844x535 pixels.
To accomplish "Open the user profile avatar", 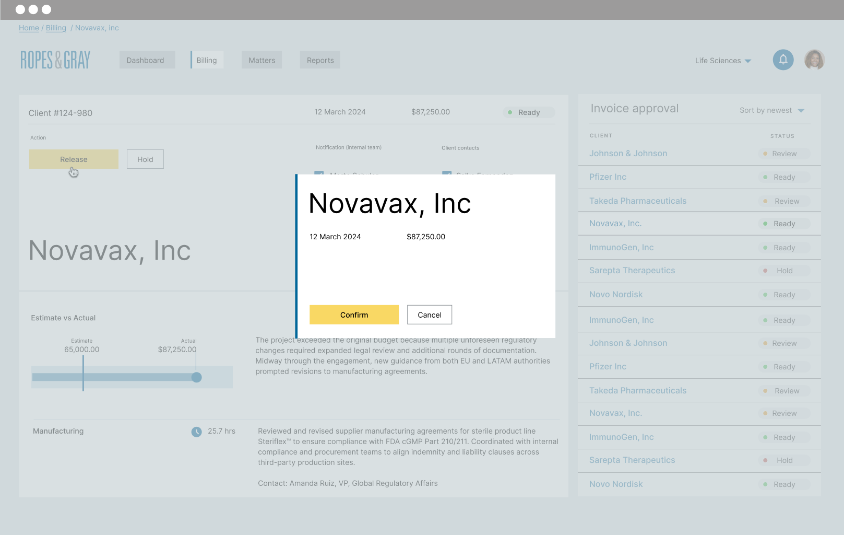I will point(814,60).
